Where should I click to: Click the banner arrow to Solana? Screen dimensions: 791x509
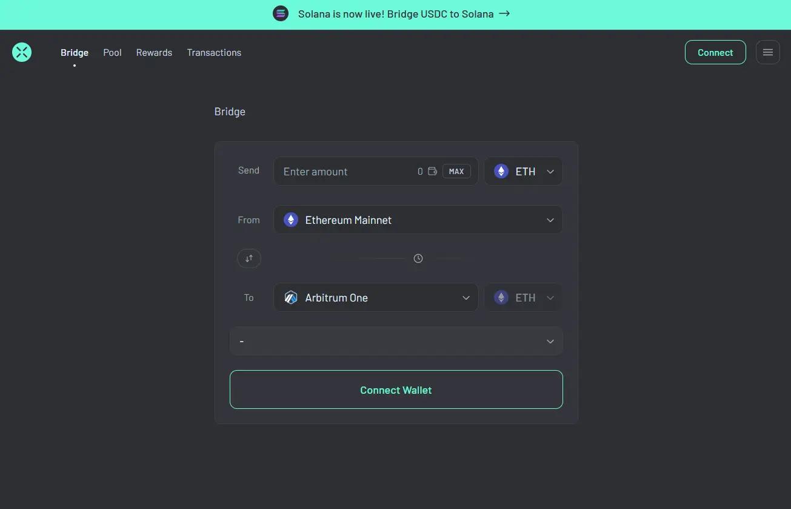[504, 14]
